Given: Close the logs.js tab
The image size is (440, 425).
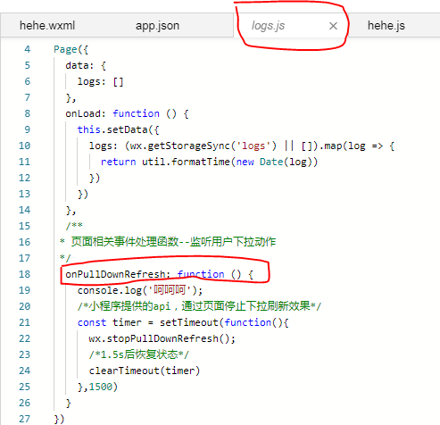Looking at the screenshot, I should 333,26.
